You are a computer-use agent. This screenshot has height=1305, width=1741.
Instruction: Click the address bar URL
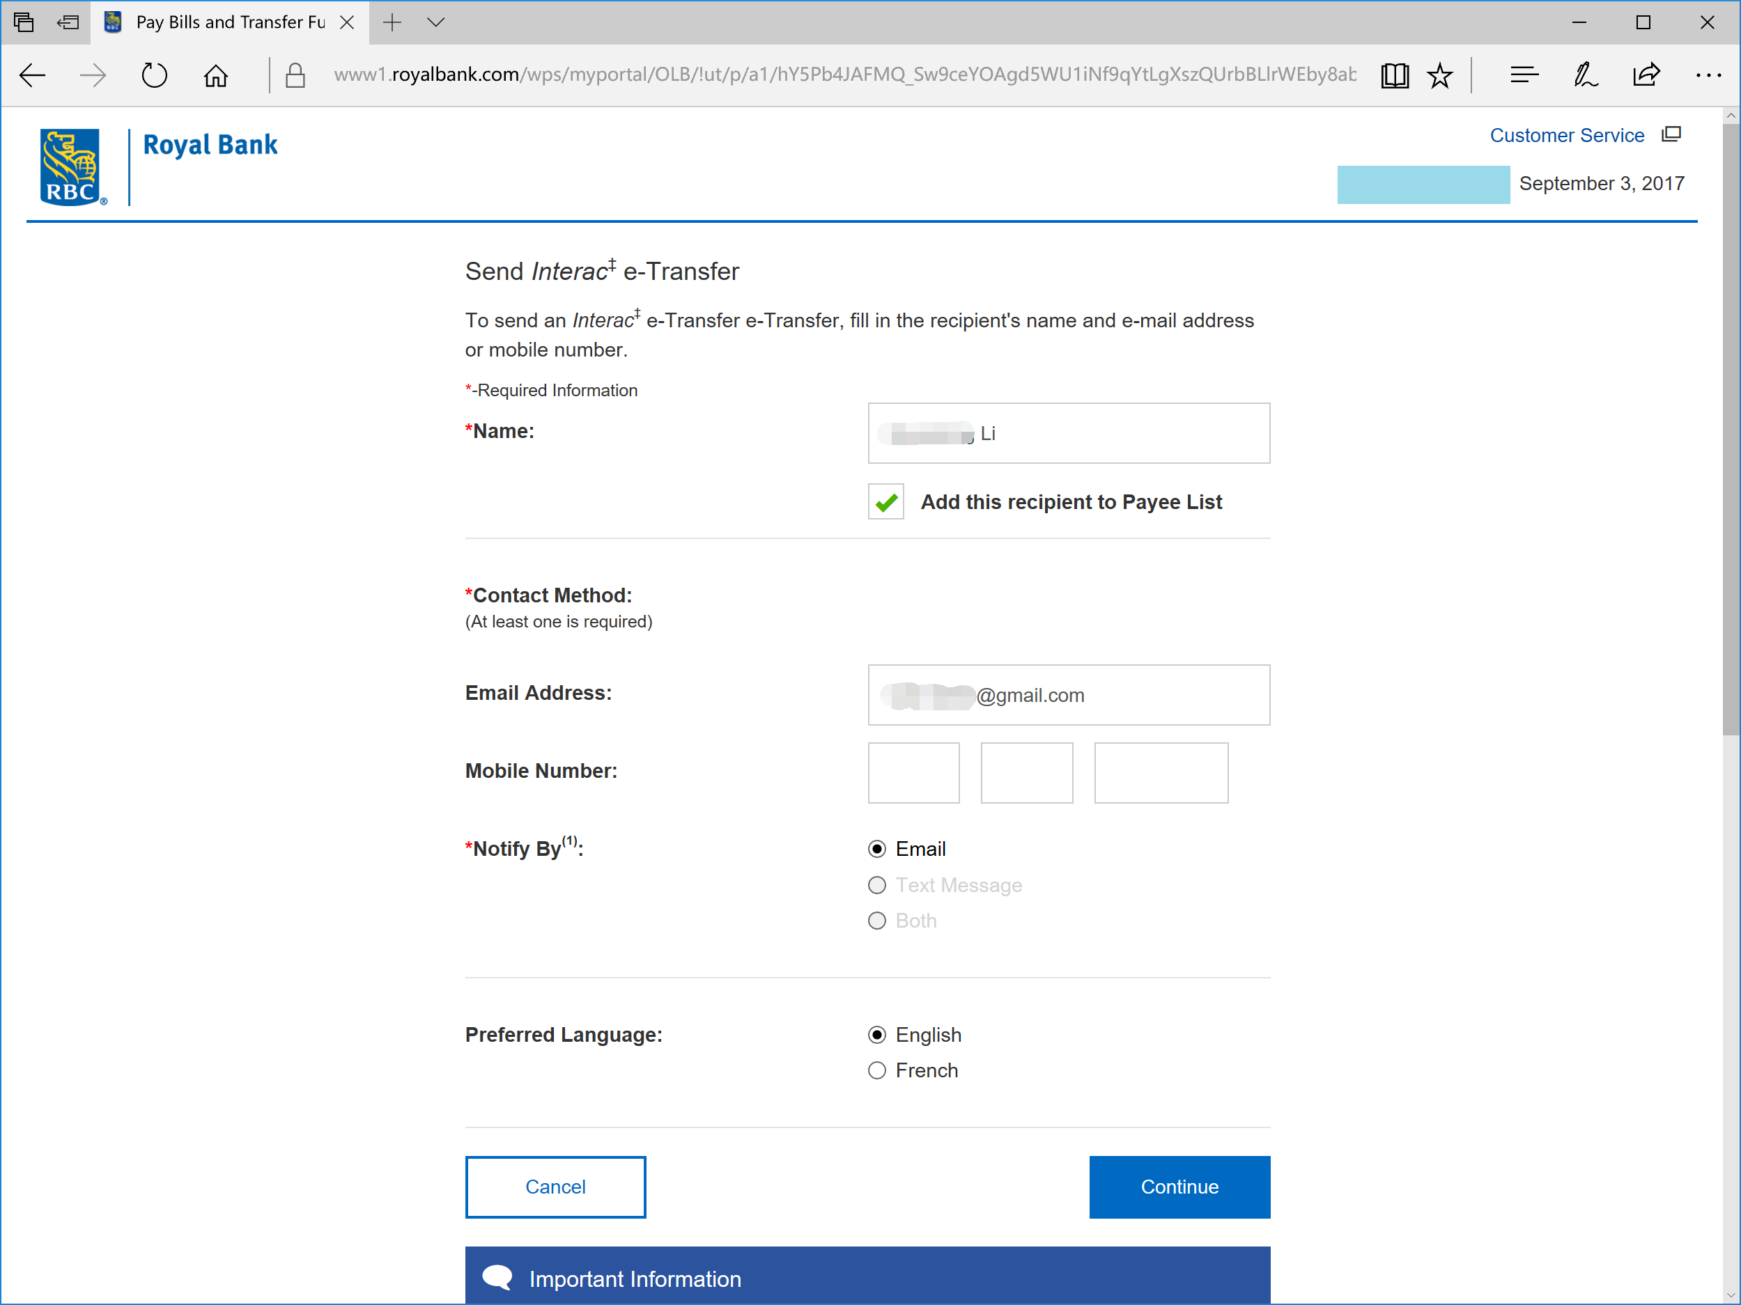click(844, 75)
